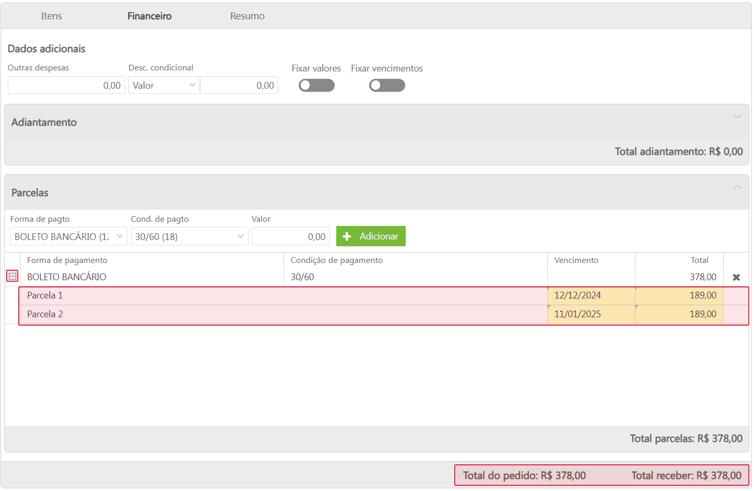Collapse the BOLETO BANCÁRIO row minus icon
The width and height of the screenshot is (754, 491).
pyautogui.click(x=13, y=276)
